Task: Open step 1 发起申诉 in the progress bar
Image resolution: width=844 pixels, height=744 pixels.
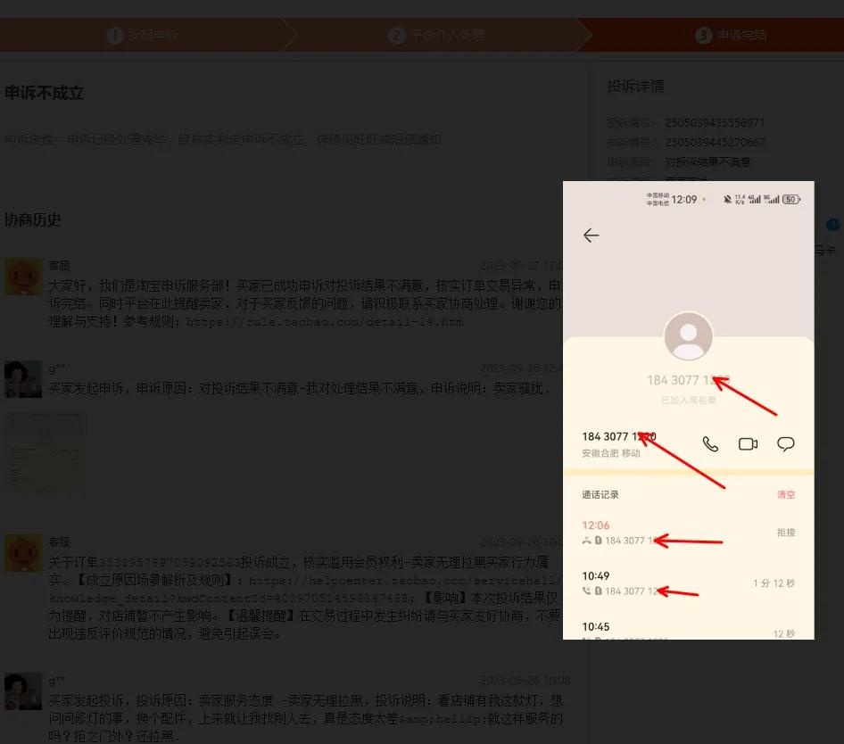Action: [143, 35]
